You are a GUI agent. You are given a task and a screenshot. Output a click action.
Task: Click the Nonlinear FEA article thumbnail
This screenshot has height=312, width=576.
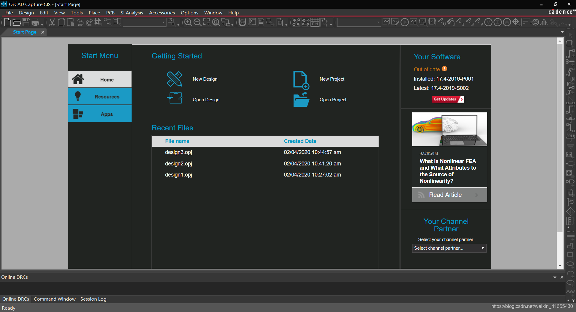[449, 129]
